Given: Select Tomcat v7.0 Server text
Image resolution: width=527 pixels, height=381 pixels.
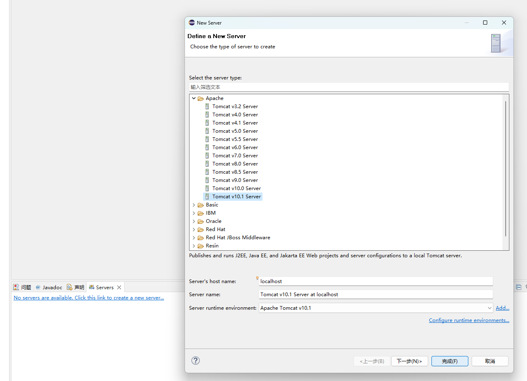Looking at the screenshot, I should (235, 155).
